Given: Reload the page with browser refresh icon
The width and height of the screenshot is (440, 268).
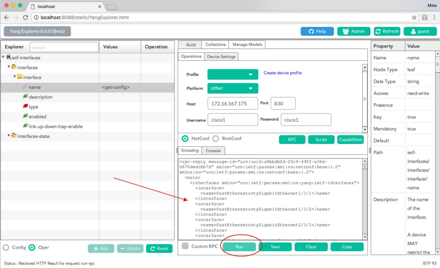Looking at the screenshot, I should click(x=26, y=18).
